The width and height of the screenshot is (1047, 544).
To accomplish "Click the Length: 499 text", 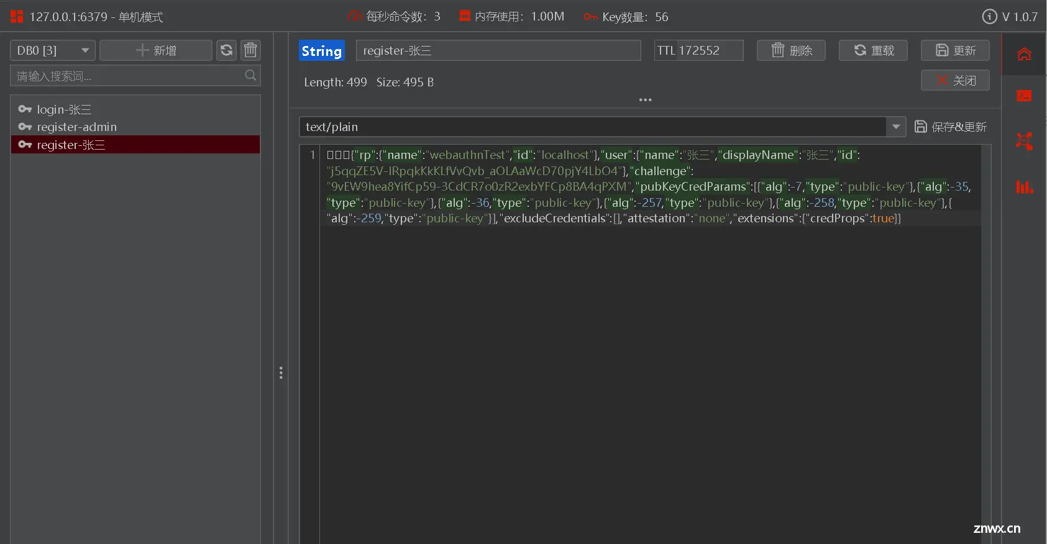I will [336, 82].
